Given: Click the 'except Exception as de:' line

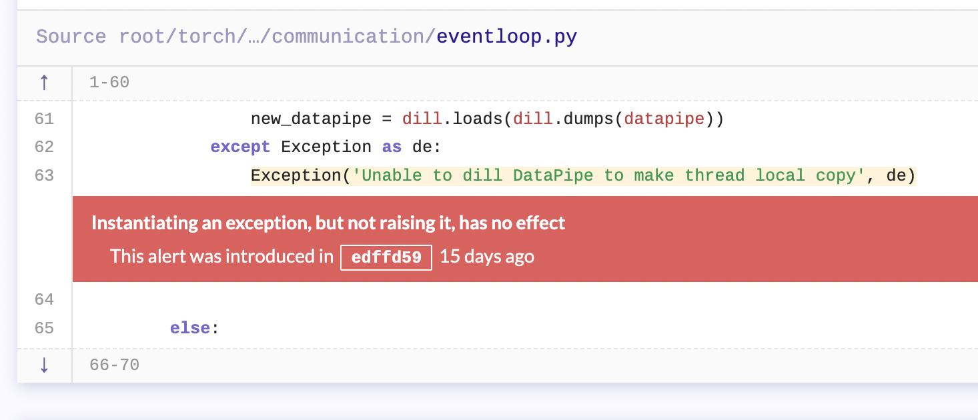Looking at the screenshot, I should (x=326, y=147).
